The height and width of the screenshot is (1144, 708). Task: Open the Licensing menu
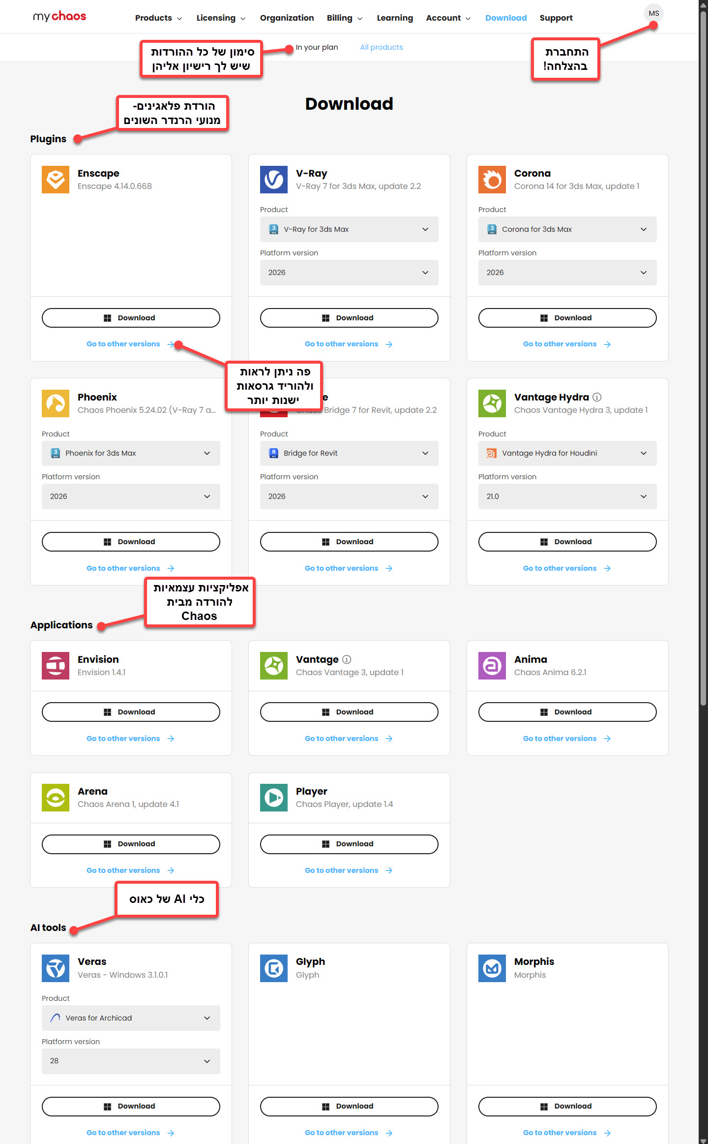point(221,18)
